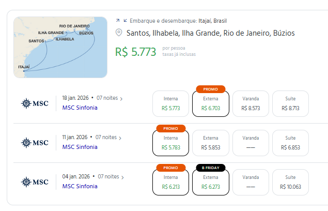This screenshot has width=328, height=211.
Task: Expand 11 jan. 2026 sailing details chevron
Action: [x=120, y=138]
